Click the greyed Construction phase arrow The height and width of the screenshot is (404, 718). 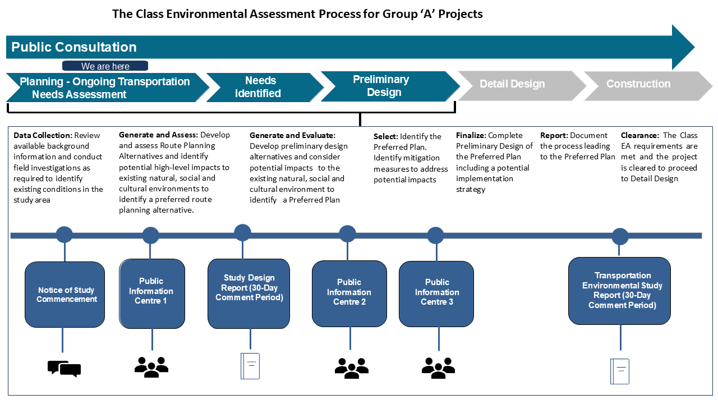coord(648,85)
